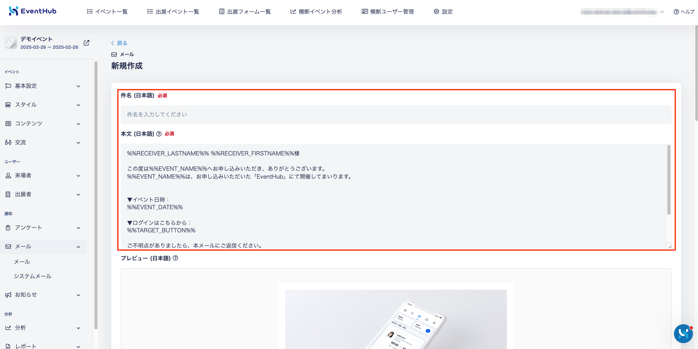Click the document icon beside レポート
698x349 pixels.
(8, 347)
